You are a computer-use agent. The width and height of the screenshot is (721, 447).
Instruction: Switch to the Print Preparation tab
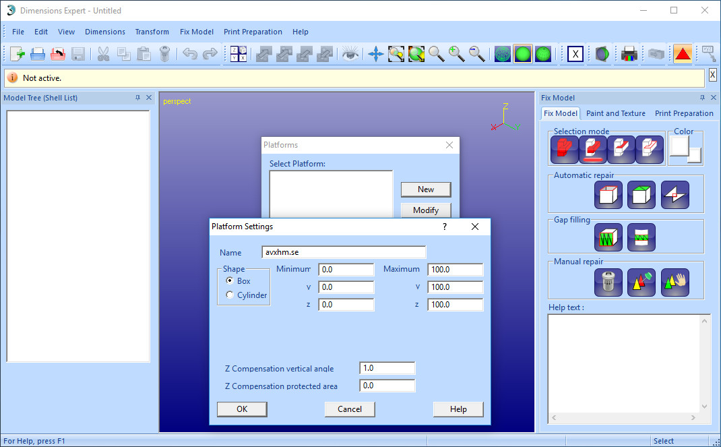(x=684, y=113)
